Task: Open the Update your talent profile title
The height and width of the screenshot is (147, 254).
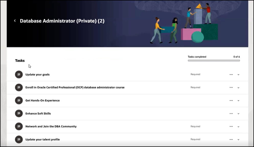Action: point(42,139)
